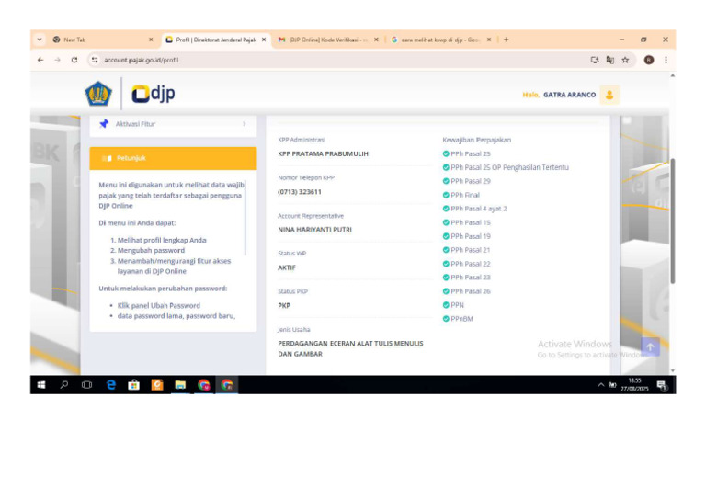Bookmark this page with star icon
This screenshot has height=499, width=706.
click(625, 60)
